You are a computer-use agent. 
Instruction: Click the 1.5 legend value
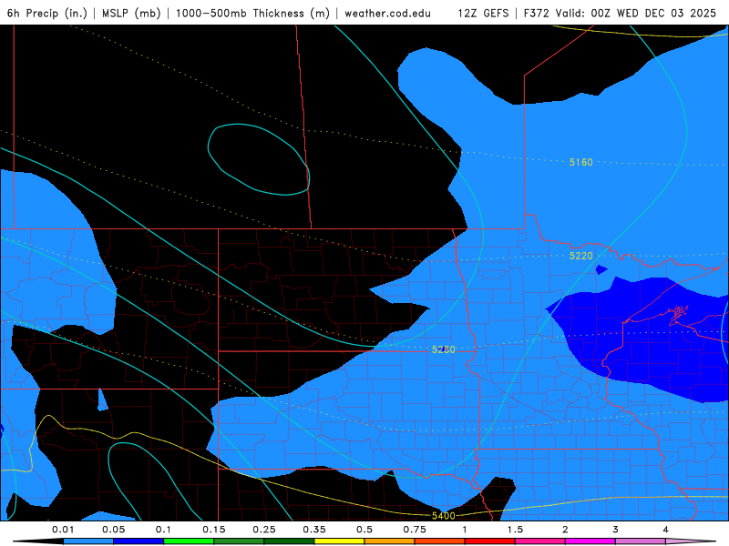(515, 530)
